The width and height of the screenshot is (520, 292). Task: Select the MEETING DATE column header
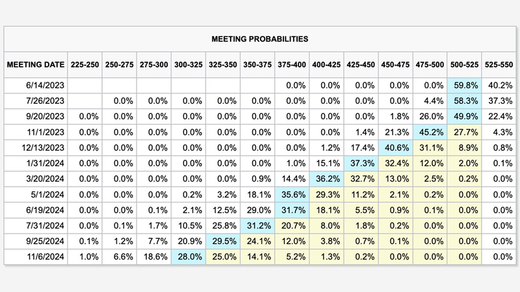(x=36, y=65)
